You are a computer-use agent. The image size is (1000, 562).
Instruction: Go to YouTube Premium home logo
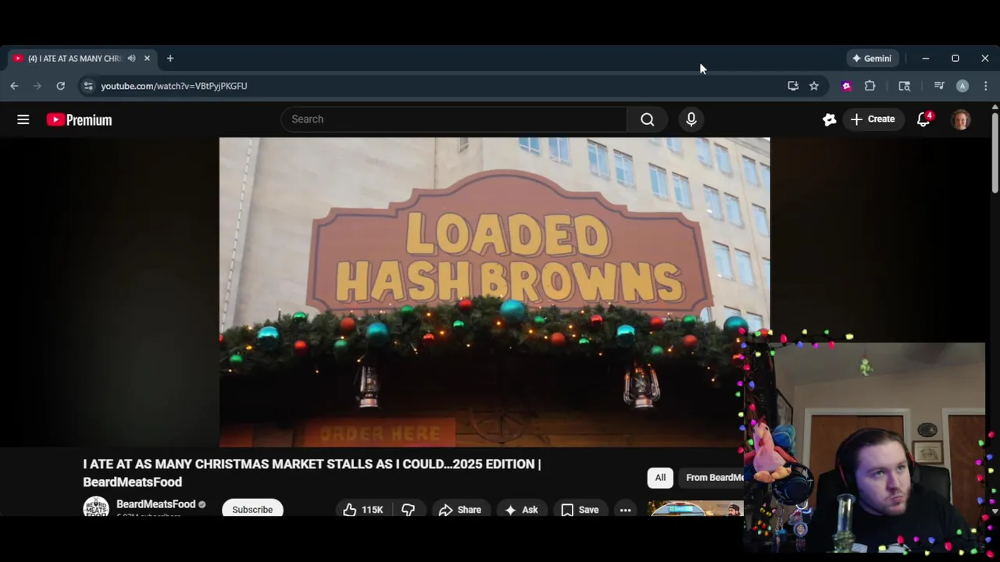79,119
